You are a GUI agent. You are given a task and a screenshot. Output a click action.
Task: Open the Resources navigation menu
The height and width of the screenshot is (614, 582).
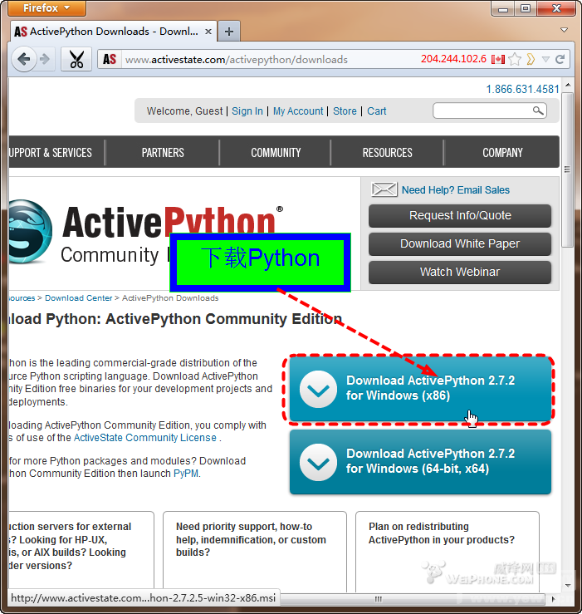(x=387, y=153)
